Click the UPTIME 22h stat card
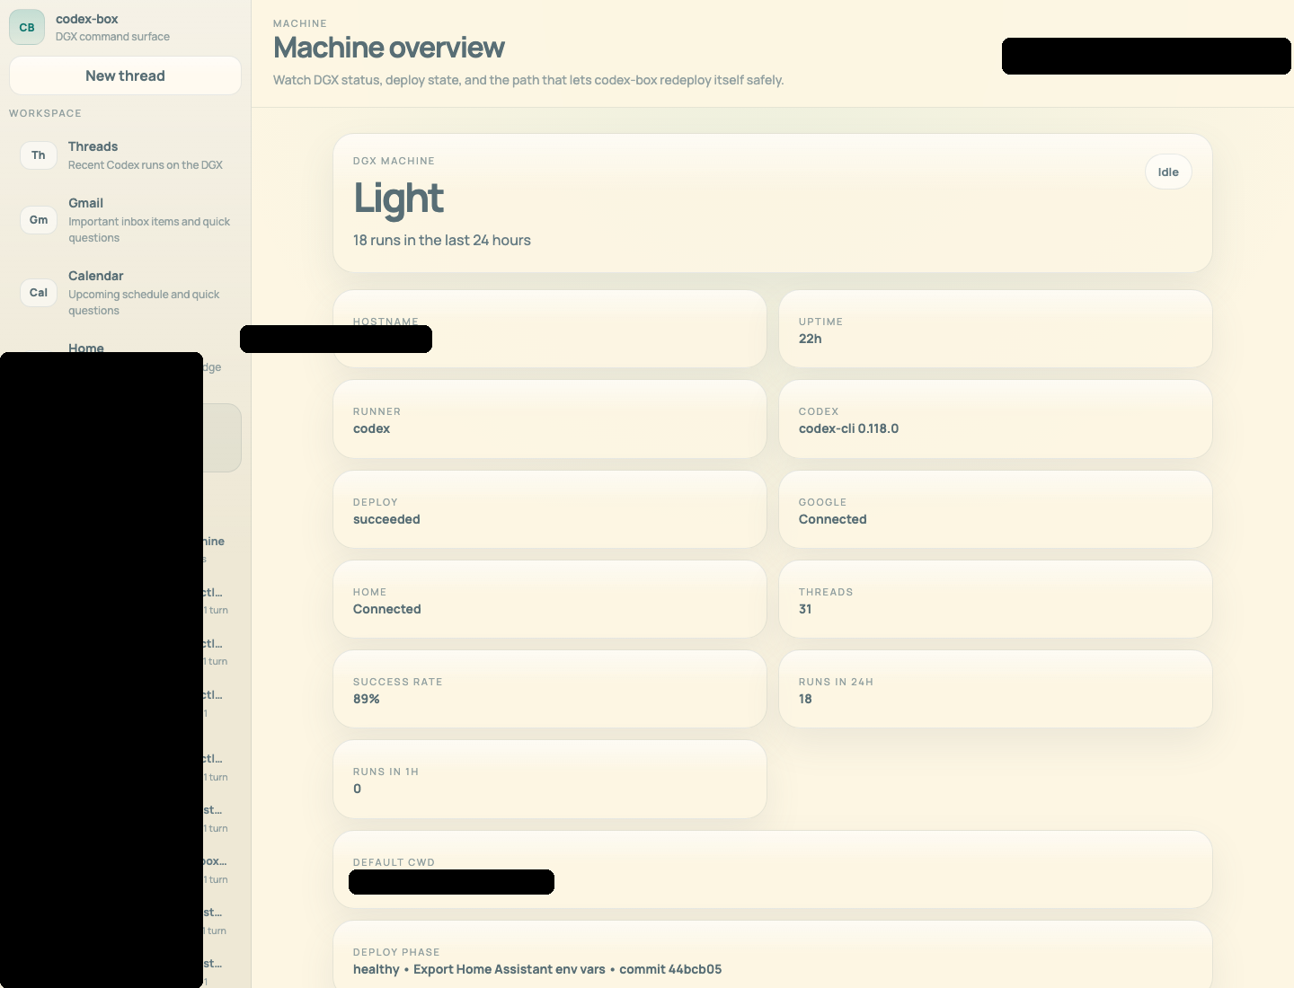The image size is (1294, 988). [x=995, y=329]
